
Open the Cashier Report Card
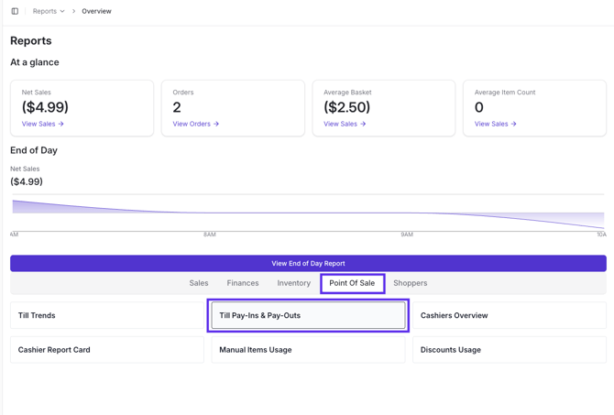(x=106, y=349)
